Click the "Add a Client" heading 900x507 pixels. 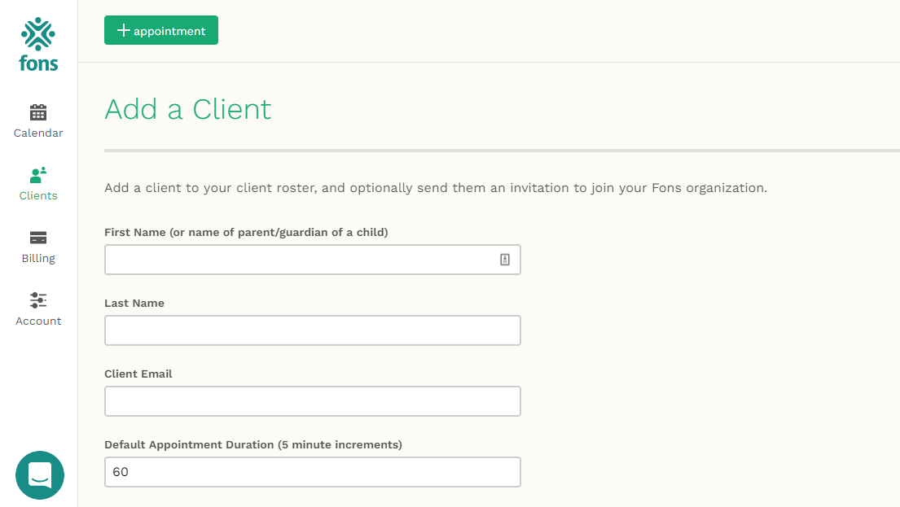pos(188,109)
